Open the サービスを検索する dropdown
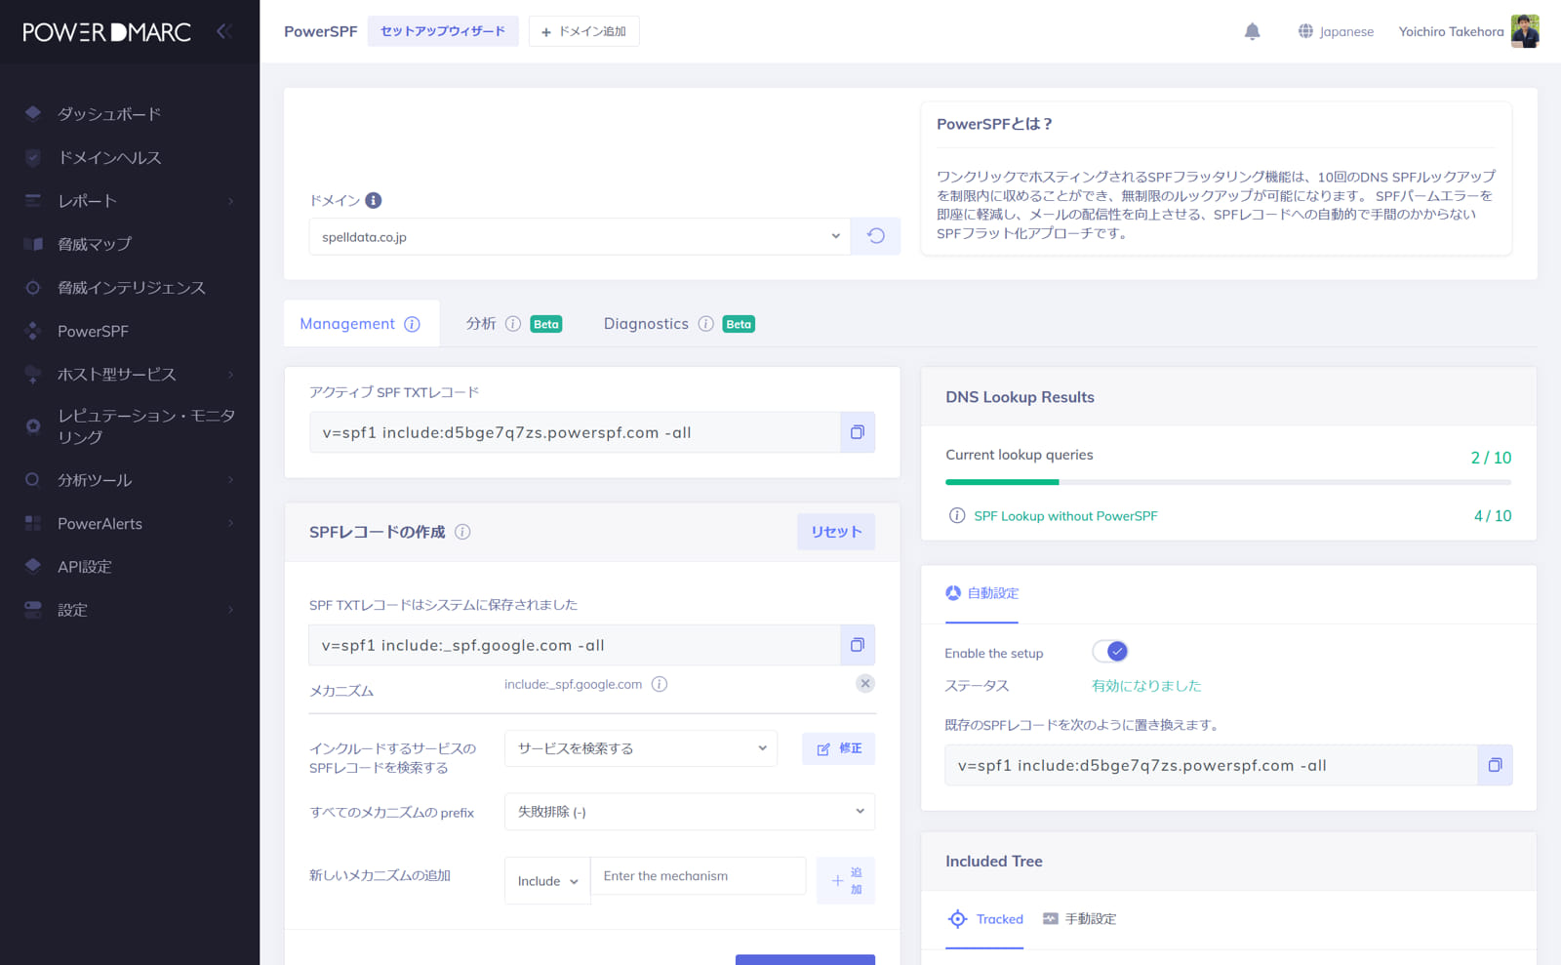The height and width of the screenshot is (965, 1561). point(641,748)
